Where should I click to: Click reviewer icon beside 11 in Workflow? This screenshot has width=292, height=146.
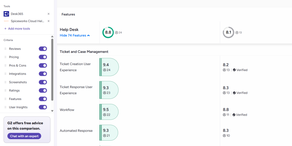[x=224, y=115]
